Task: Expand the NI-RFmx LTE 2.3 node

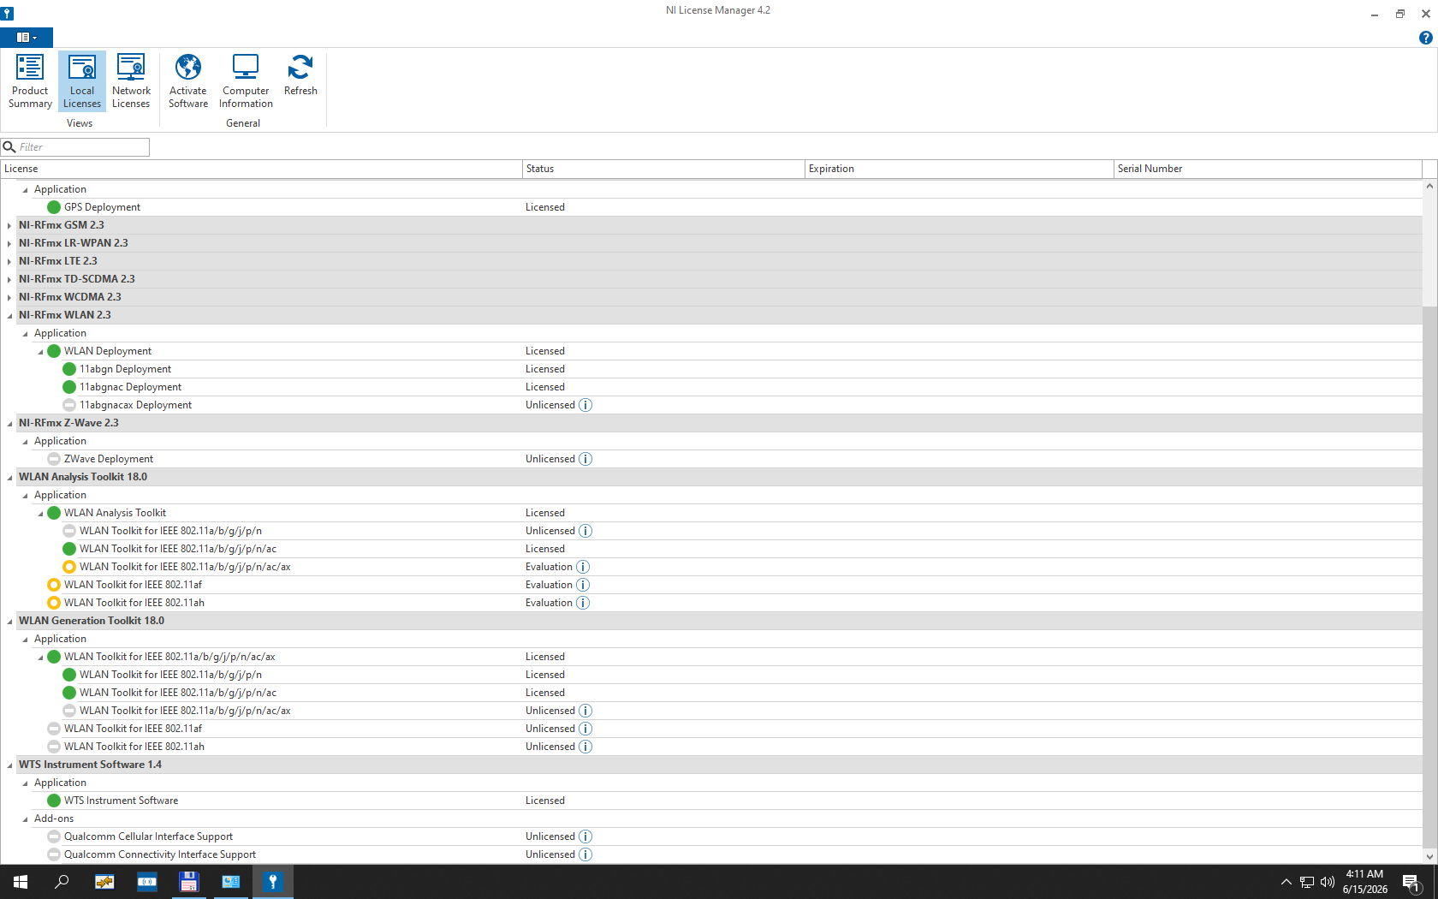Action: 9,262
